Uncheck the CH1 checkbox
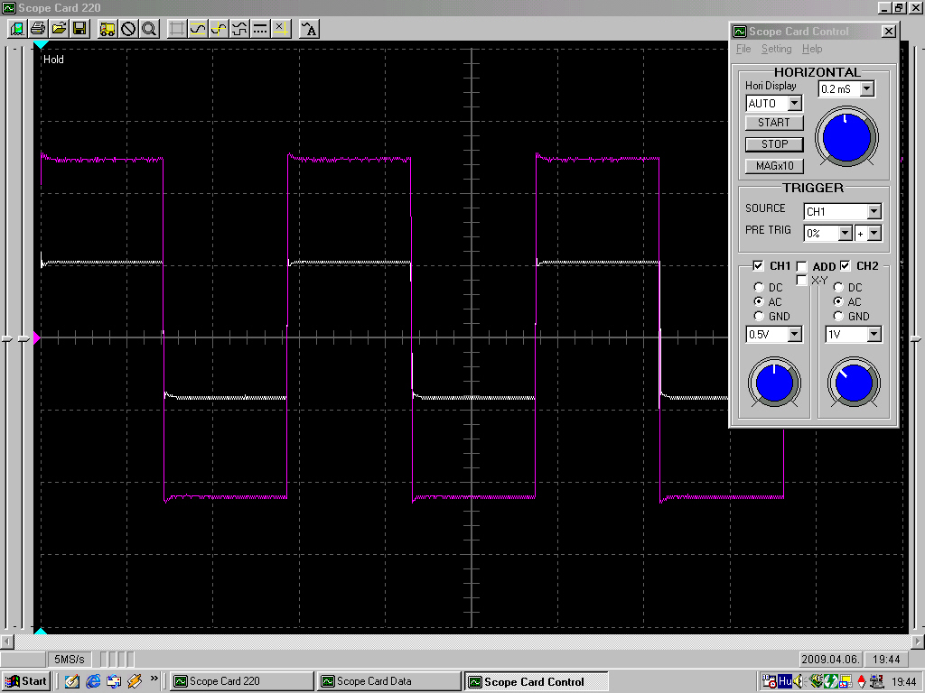 pos(758,266)
